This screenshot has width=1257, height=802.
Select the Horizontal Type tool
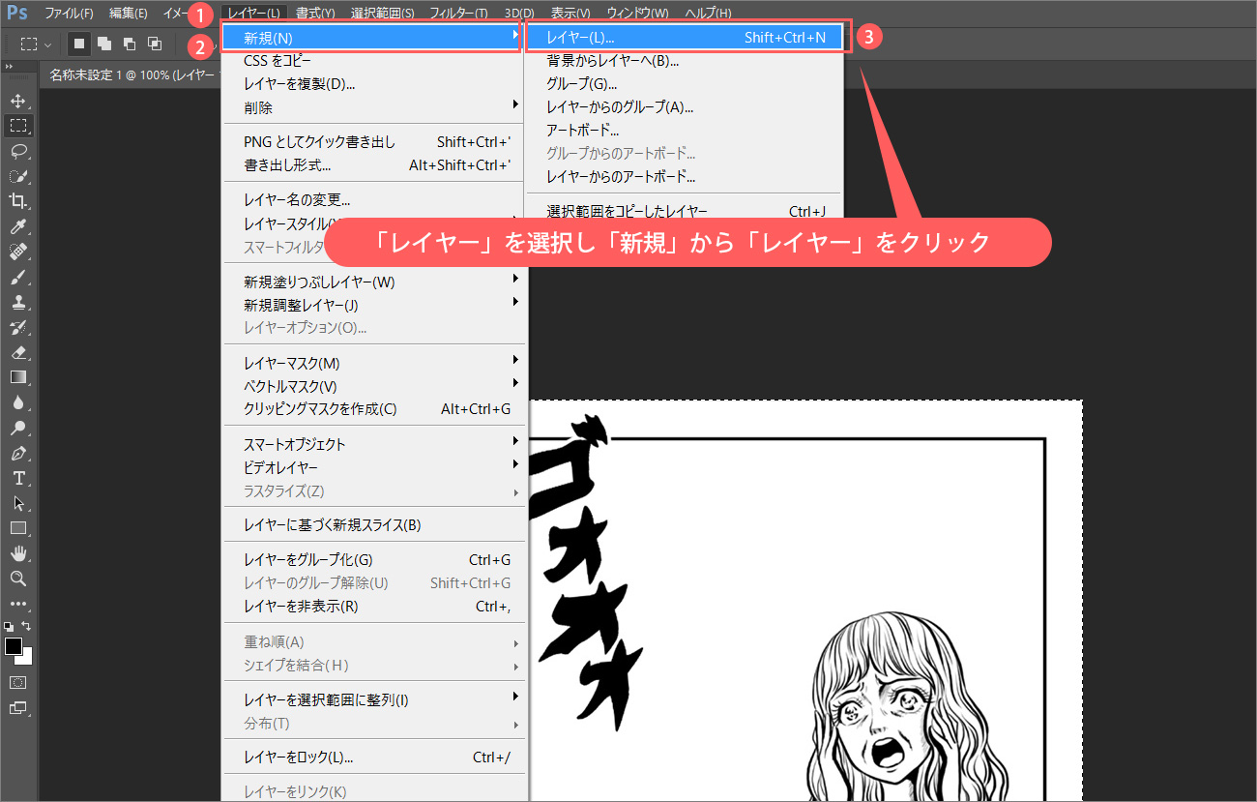coord(17,478)
